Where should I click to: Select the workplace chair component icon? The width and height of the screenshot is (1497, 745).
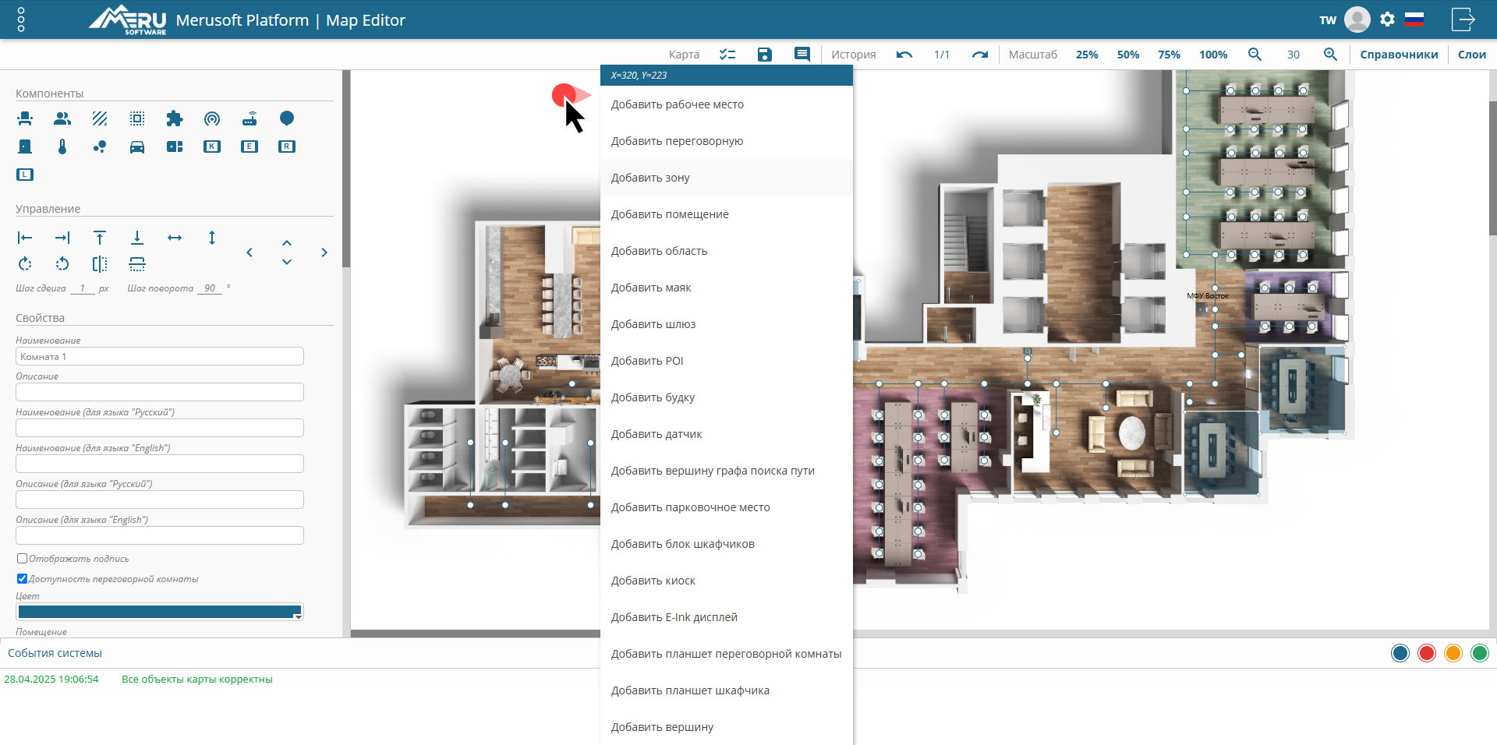[25, 118]
